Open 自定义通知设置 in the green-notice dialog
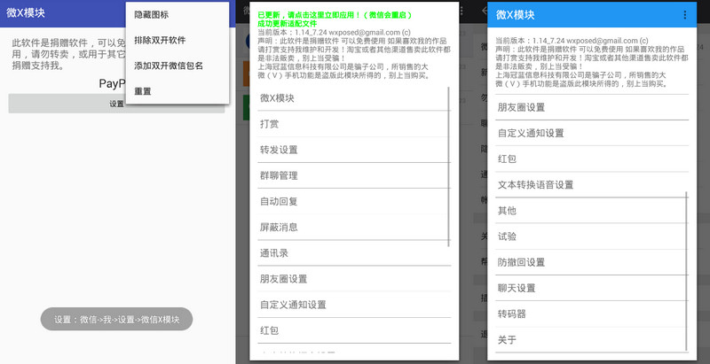710x364 pixels. point(354,305)
